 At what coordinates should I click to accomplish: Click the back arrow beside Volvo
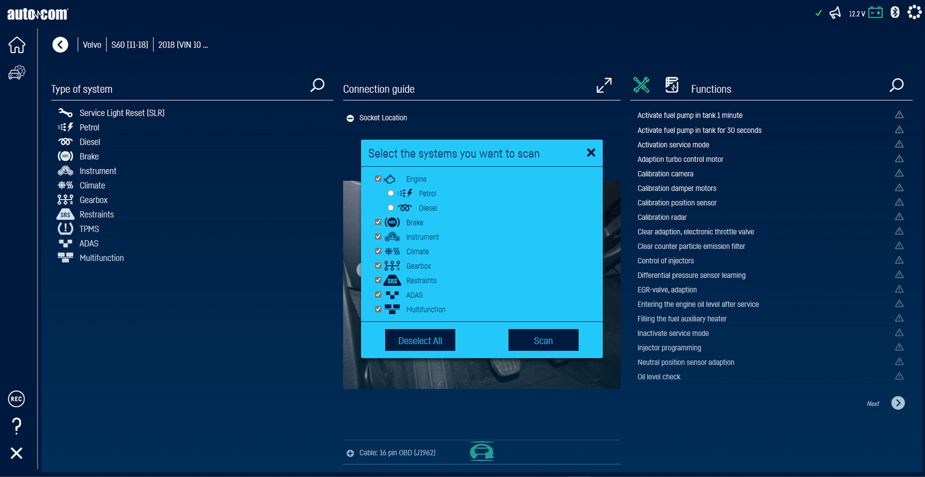pyautogui.click(x=60, y=45)
